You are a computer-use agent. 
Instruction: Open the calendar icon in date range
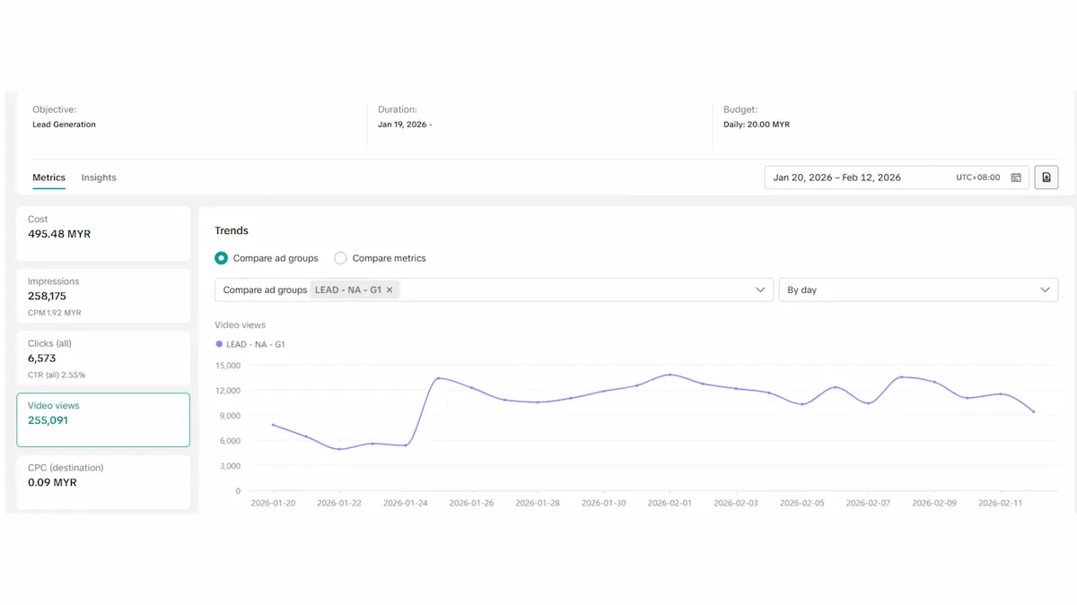coord(1016,177)
